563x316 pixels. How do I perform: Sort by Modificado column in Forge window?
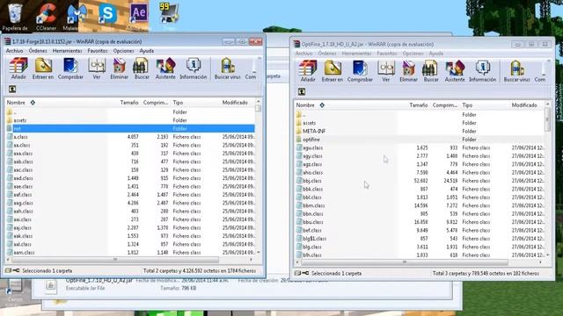click(237, 103)
